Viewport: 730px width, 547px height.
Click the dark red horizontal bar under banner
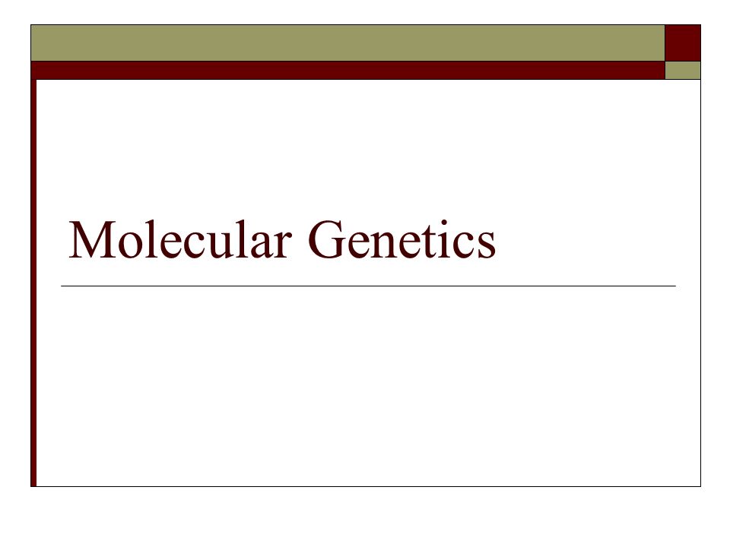pyautogui.click(x=348, y=70)
